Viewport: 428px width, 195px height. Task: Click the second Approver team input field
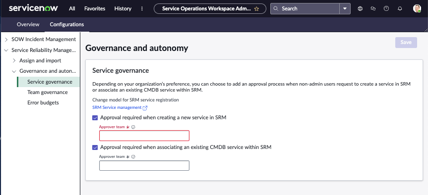point(144,166)
